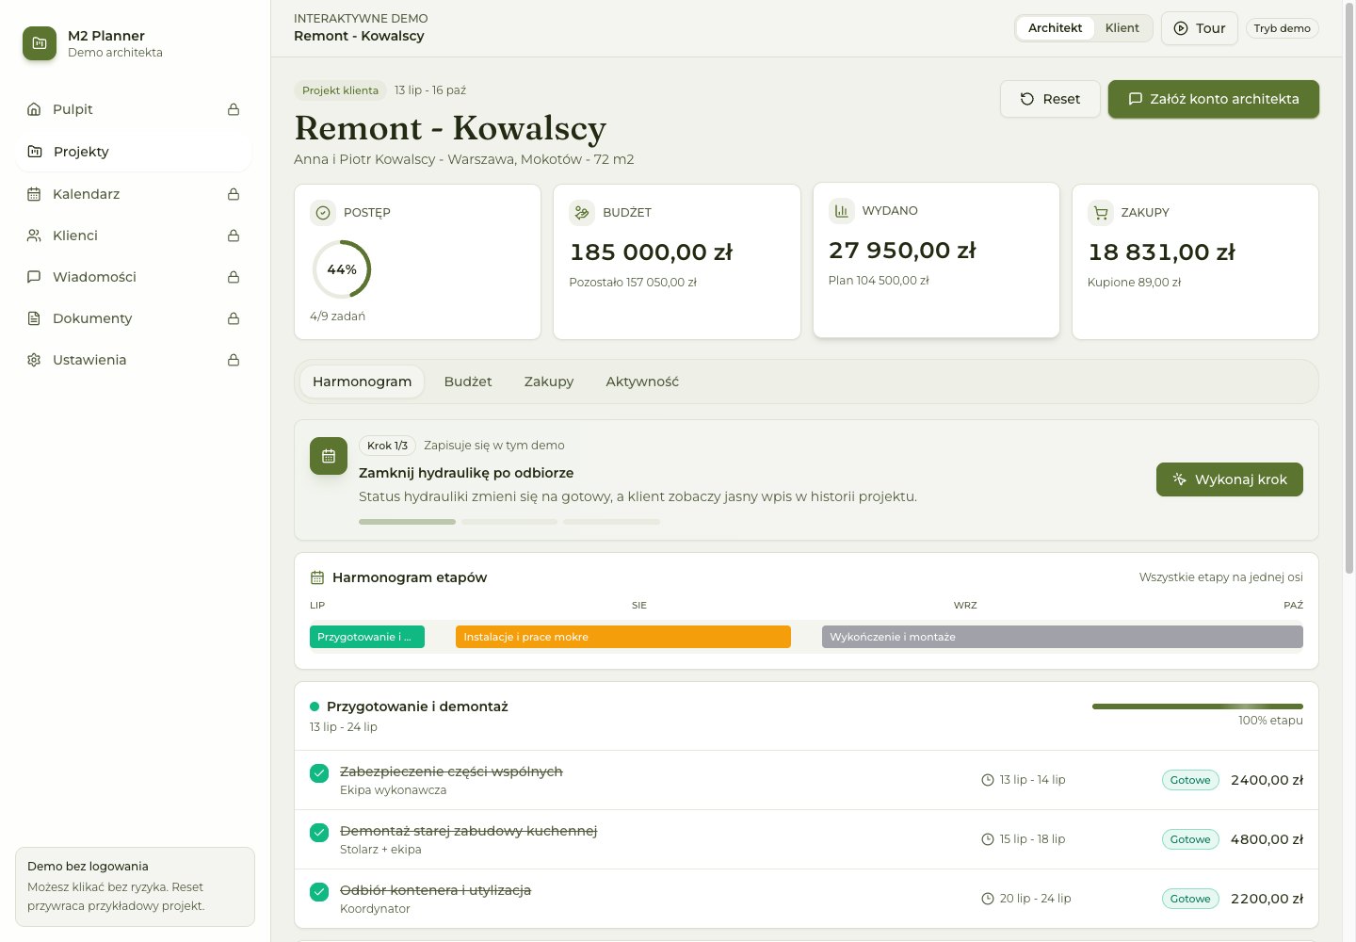Click the Klienci people icon

click(34, 235)
